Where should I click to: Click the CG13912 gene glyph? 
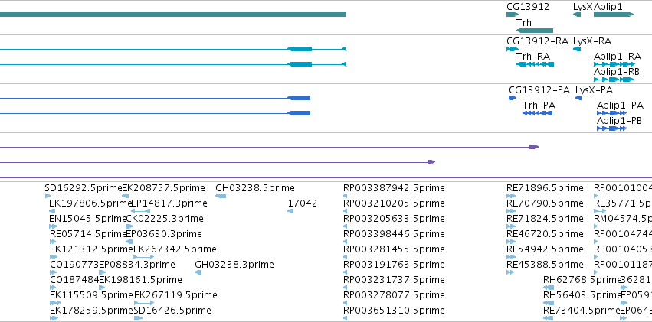(513, 15)
